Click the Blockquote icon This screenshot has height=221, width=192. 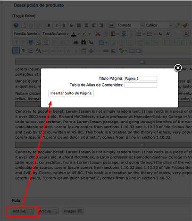coord(111,25)
